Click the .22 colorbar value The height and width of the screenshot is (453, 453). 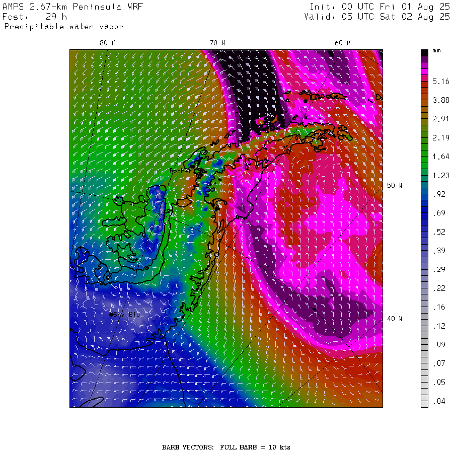pyautogui.click(x=439, y=288)
